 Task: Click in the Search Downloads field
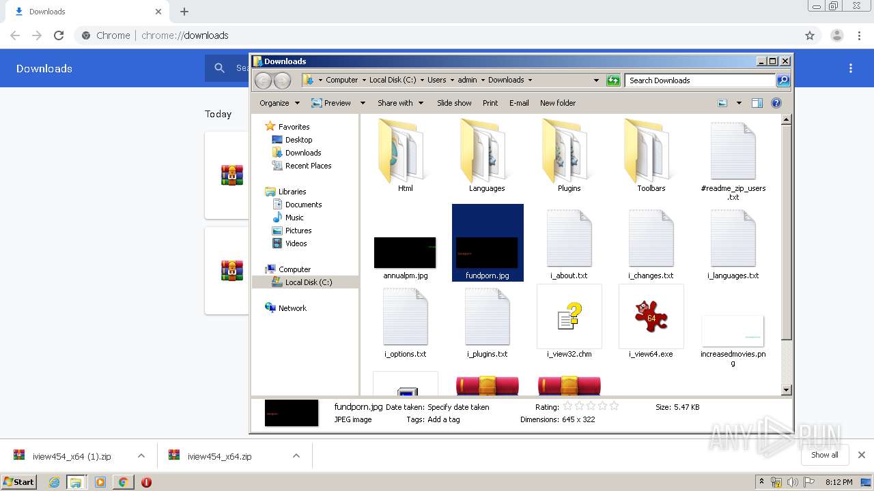pyautogui.click(x=701, y=80)
